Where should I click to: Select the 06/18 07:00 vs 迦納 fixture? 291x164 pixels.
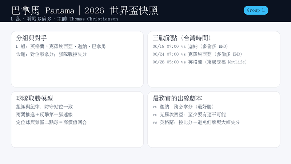(190, 46)
